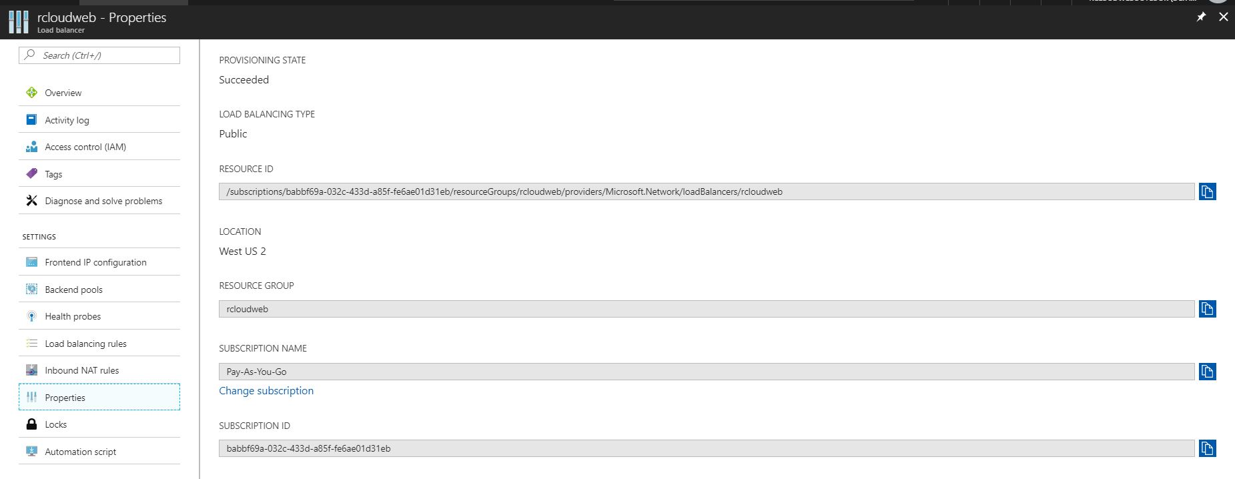Click the PROVISIONING STATE label

[x=262, y=60]
